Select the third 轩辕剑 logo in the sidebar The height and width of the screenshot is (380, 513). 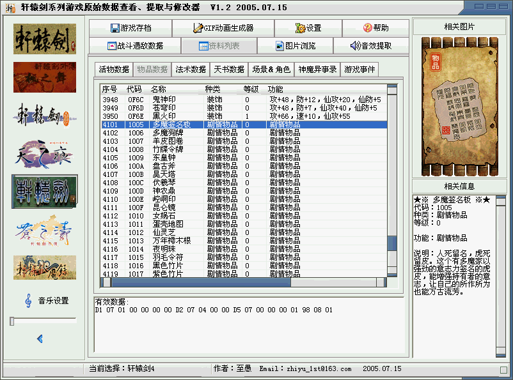[45, 116]
